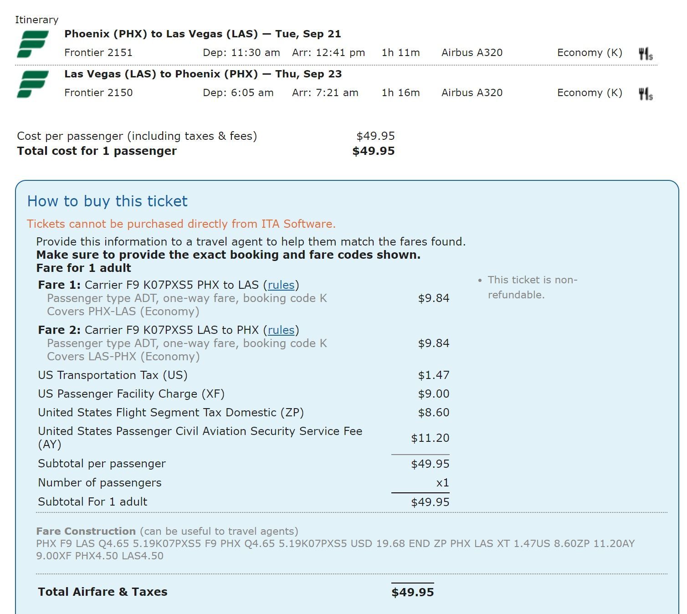Click the Las Vegas to Phoenix flight heading
The width and height of the screenshot is (687, 614).
[x=203, y=74]
